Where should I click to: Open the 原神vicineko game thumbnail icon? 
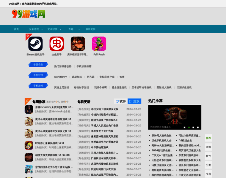pos(29,109)
